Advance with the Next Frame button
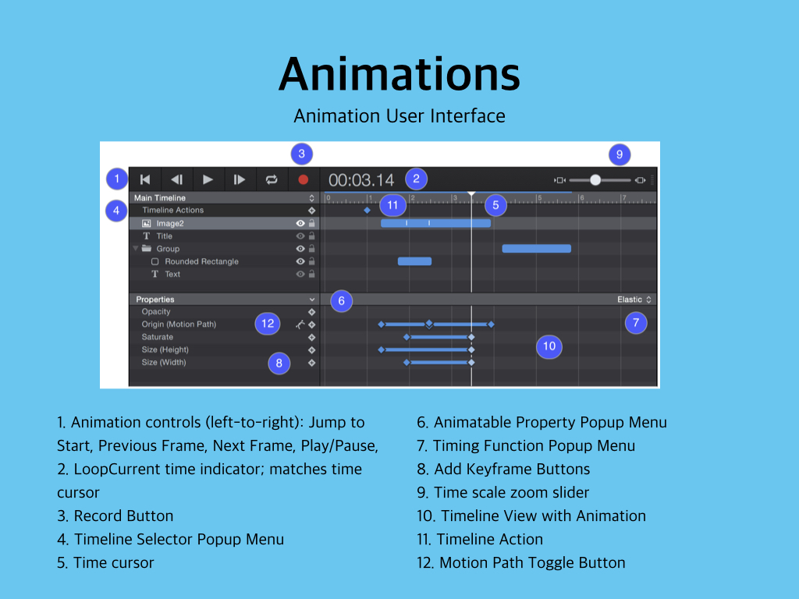 pos(240,179)
